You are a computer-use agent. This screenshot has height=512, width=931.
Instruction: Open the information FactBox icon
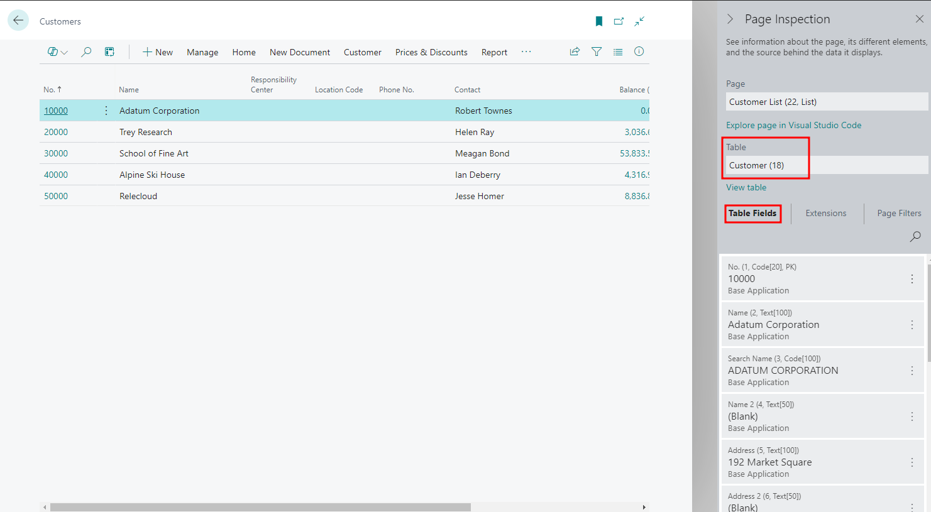point(639,52)
